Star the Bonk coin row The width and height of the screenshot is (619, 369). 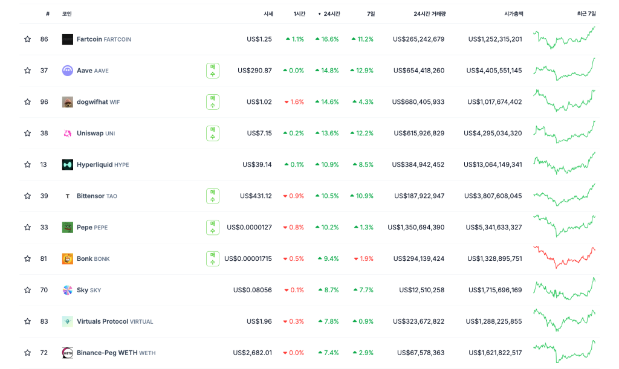27,258
